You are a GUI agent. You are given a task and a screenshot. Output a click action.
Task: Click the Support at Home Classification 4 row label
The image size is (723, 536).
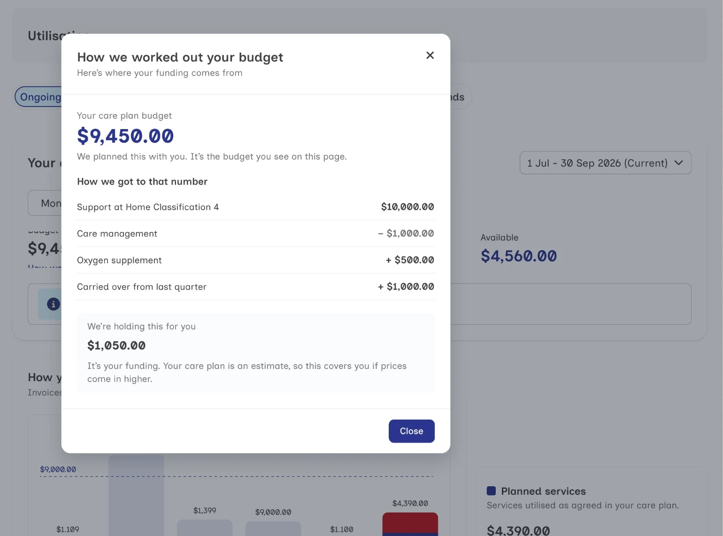pyautogui.click(x=148, y=207)
